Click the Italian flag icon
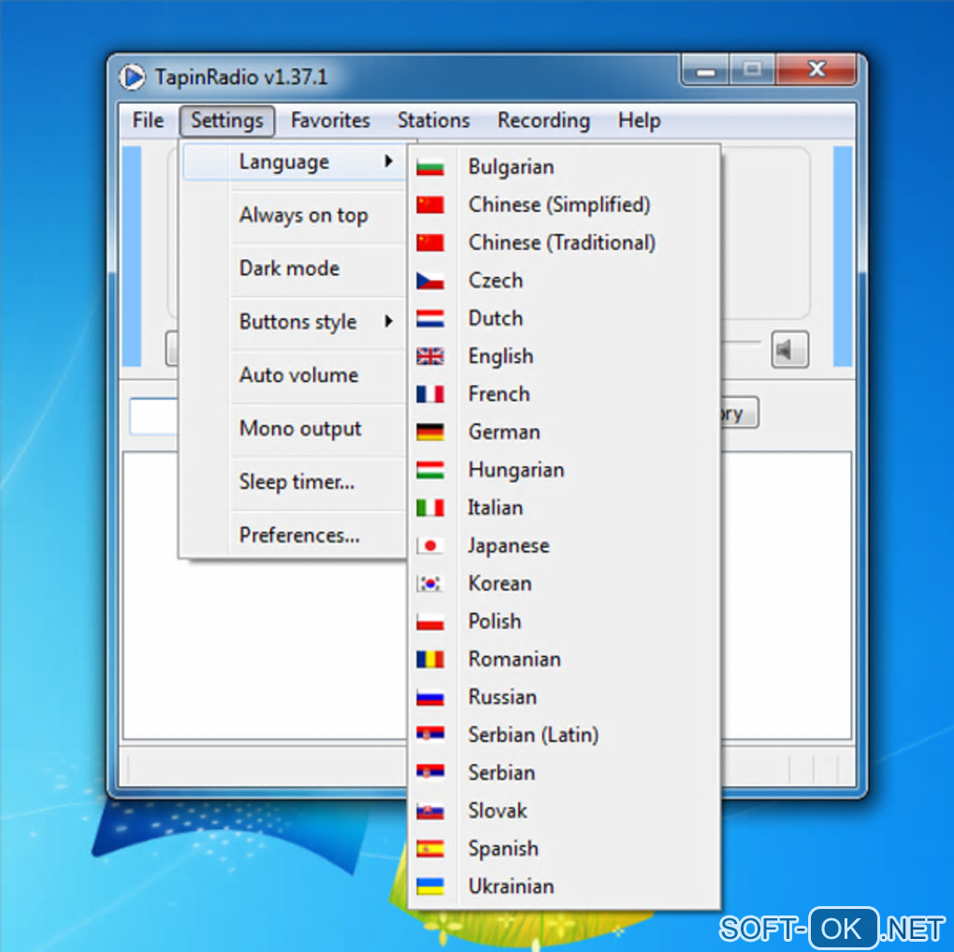The width and height of the screenshot is (954, 952). (430, 507)
